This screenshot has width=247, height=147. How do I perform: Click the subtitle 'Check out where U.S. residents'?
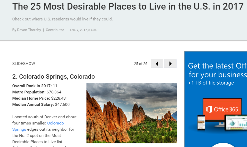[62, 19]
